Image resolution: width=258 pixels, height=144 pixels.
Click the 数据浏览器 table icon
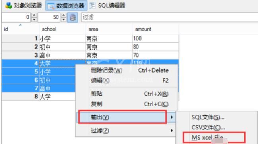(x=51, y=6)
